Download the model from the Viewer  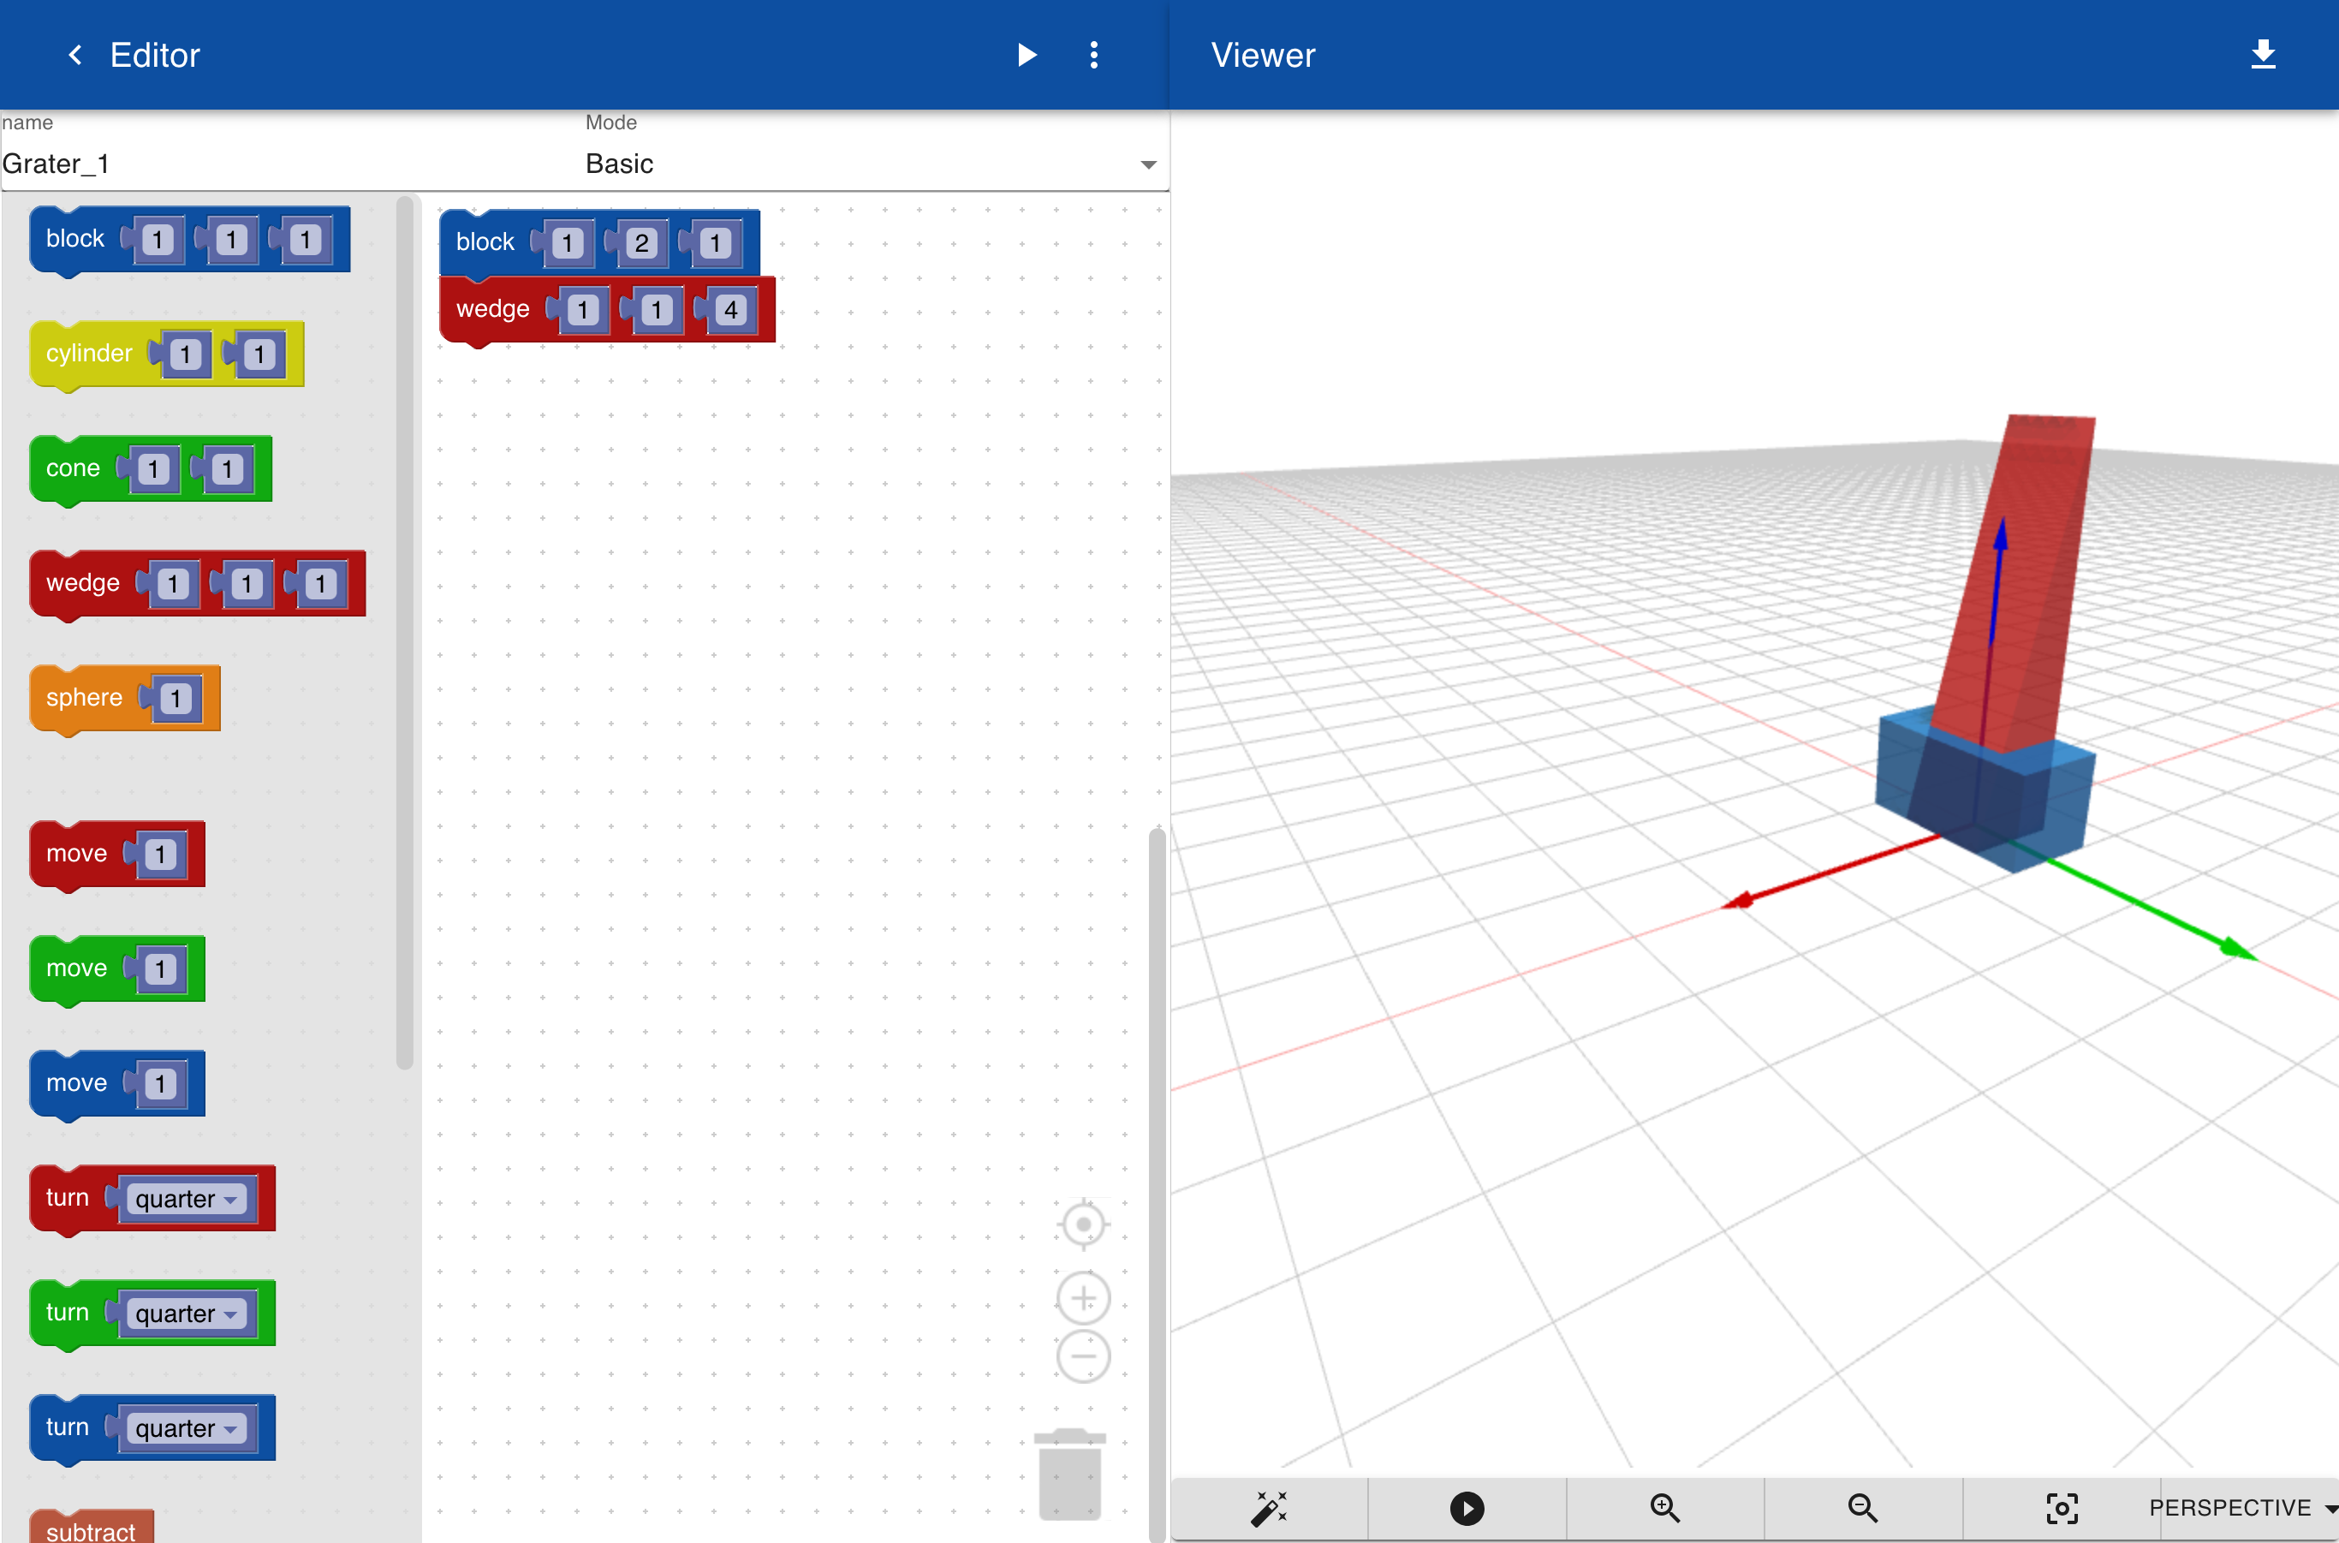click(2262, 54)
